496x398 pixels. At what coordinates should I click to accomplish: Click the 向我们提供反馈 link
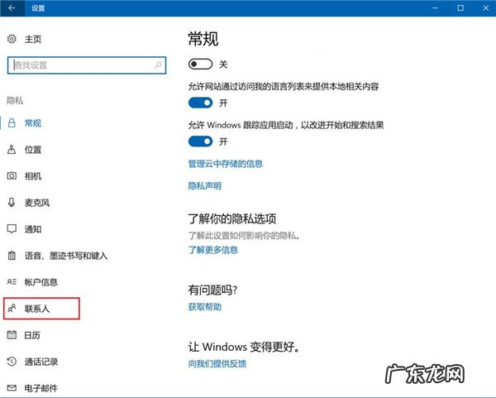click(x=217, y=364)
